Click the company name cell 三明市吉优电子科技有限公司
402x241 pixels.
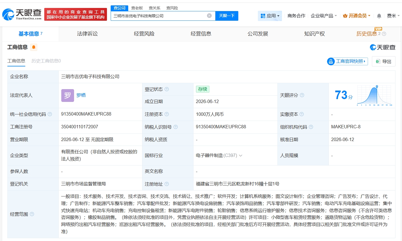click(x=90, y=77)
